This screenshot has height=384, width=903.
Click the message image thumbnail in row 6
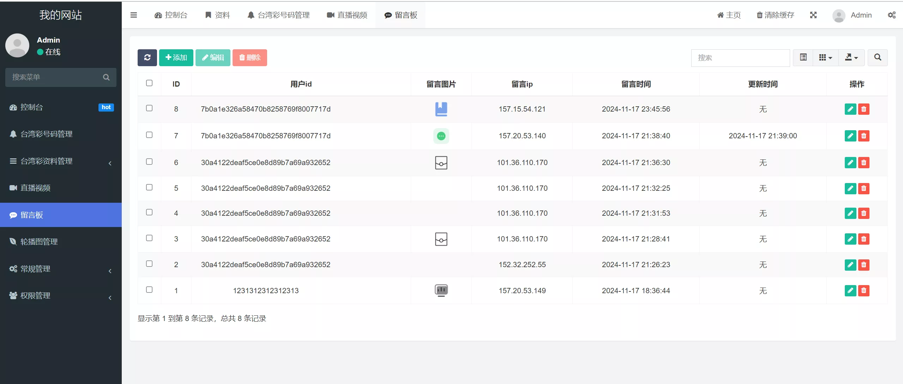[441, 163]
